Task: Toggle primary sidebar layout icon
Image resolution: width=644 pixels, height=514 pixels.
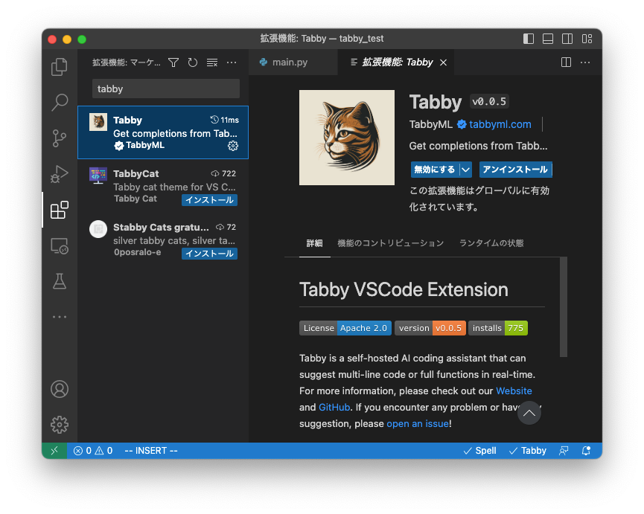Action: pyautogui.click(x=529, y=39)
